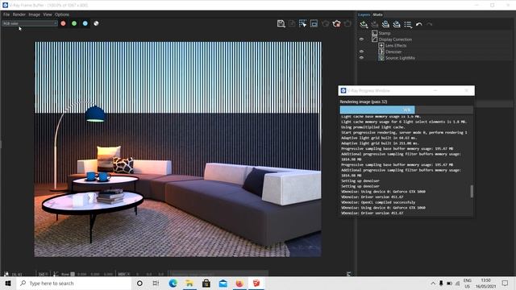
Task: Open the layer presets list icon
Action: tap(408, 24)
